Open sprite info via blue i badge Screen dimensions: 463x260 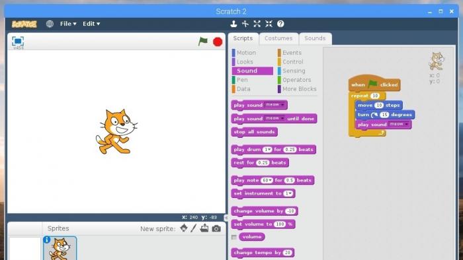47,240
